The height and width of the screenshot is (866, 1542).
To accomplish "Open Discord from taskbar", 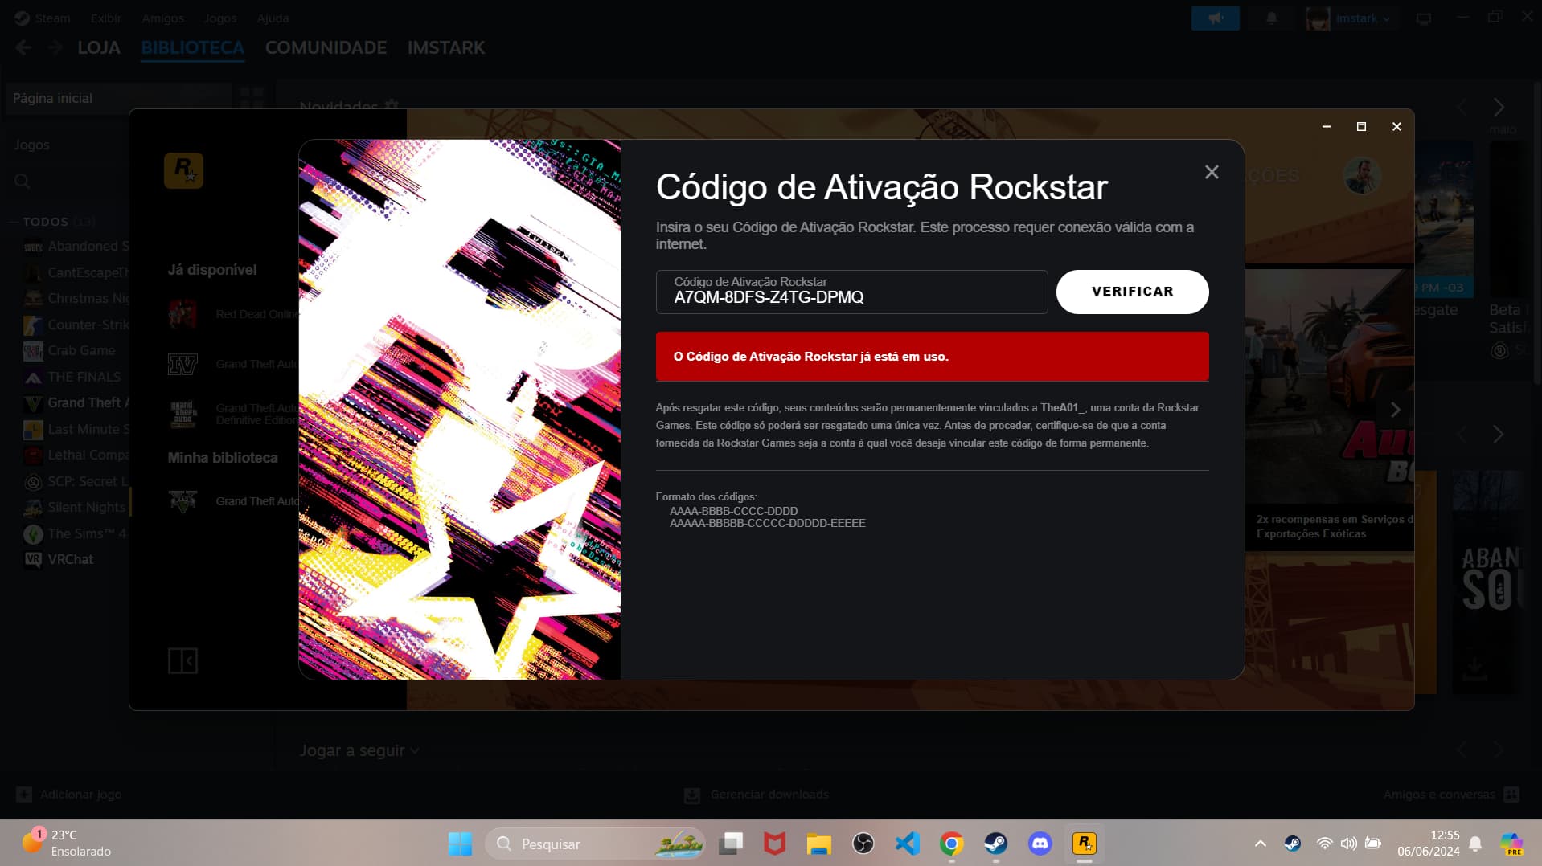I will pos(1040,844).
